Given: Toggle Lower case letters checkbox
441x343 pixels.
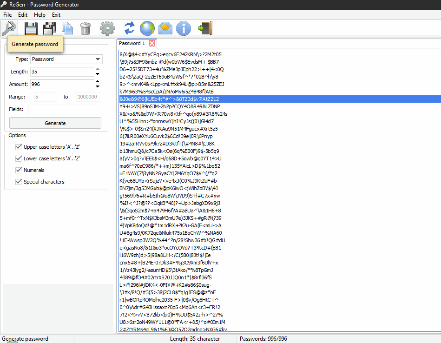Looking at the screenshot, I should click(x=19, y=158).
